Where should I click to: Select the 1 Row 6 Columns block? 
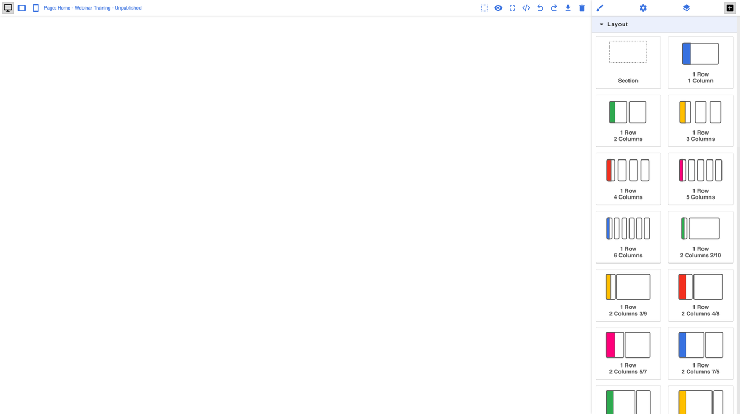click(628, 237)
